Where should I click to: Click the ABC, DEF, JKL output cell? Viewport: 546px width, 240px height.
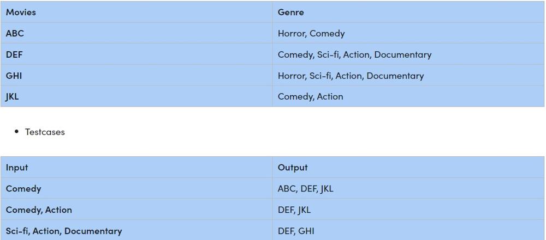tap(408, 188)
